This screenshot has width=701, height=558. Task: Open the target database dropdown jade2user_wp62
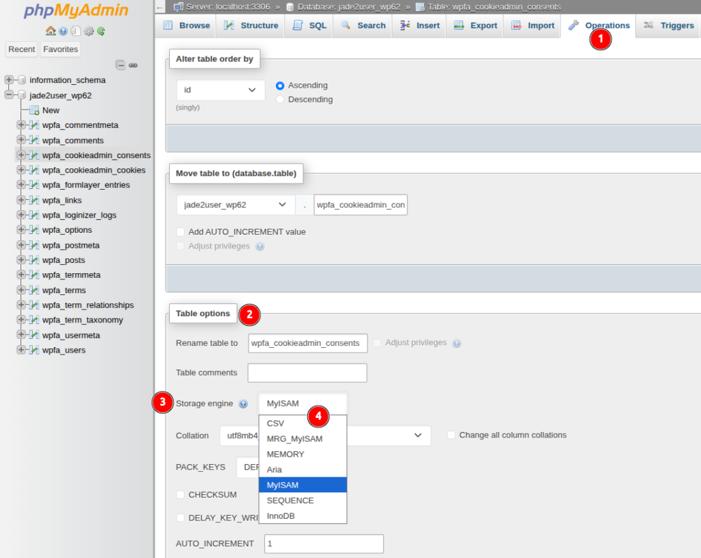pyautogui.click(x=235, y=205)
